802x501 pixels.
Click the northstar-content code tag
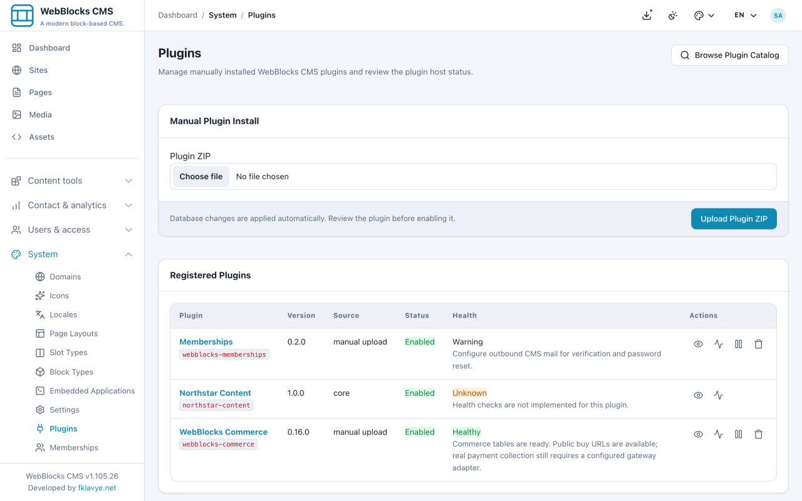click(x=216, y=405)
